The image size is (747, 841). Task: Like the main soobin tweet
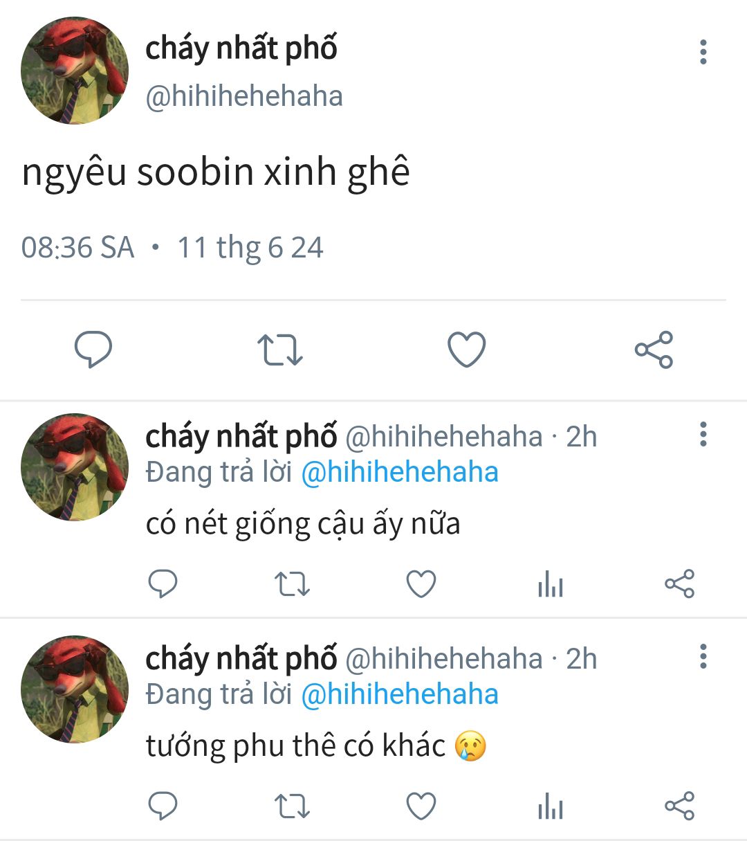467,350
